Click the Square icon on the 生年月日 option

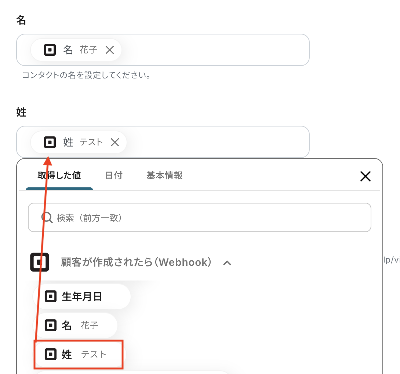point(51,296)
